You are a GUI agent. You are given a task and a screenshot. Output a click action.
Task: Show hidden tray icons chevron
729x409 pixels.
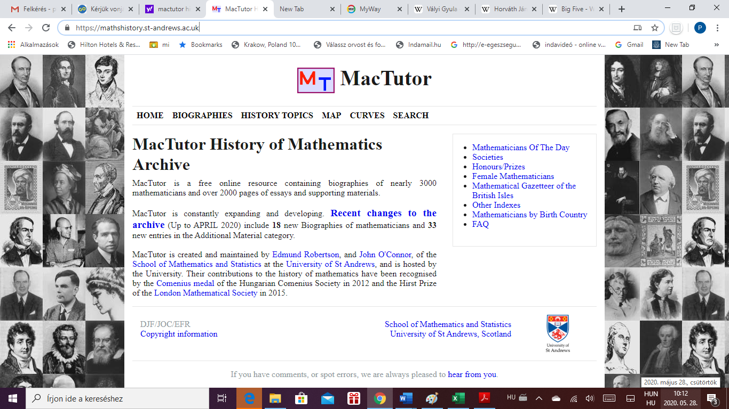pyautogui.click(x=538, y=398)
